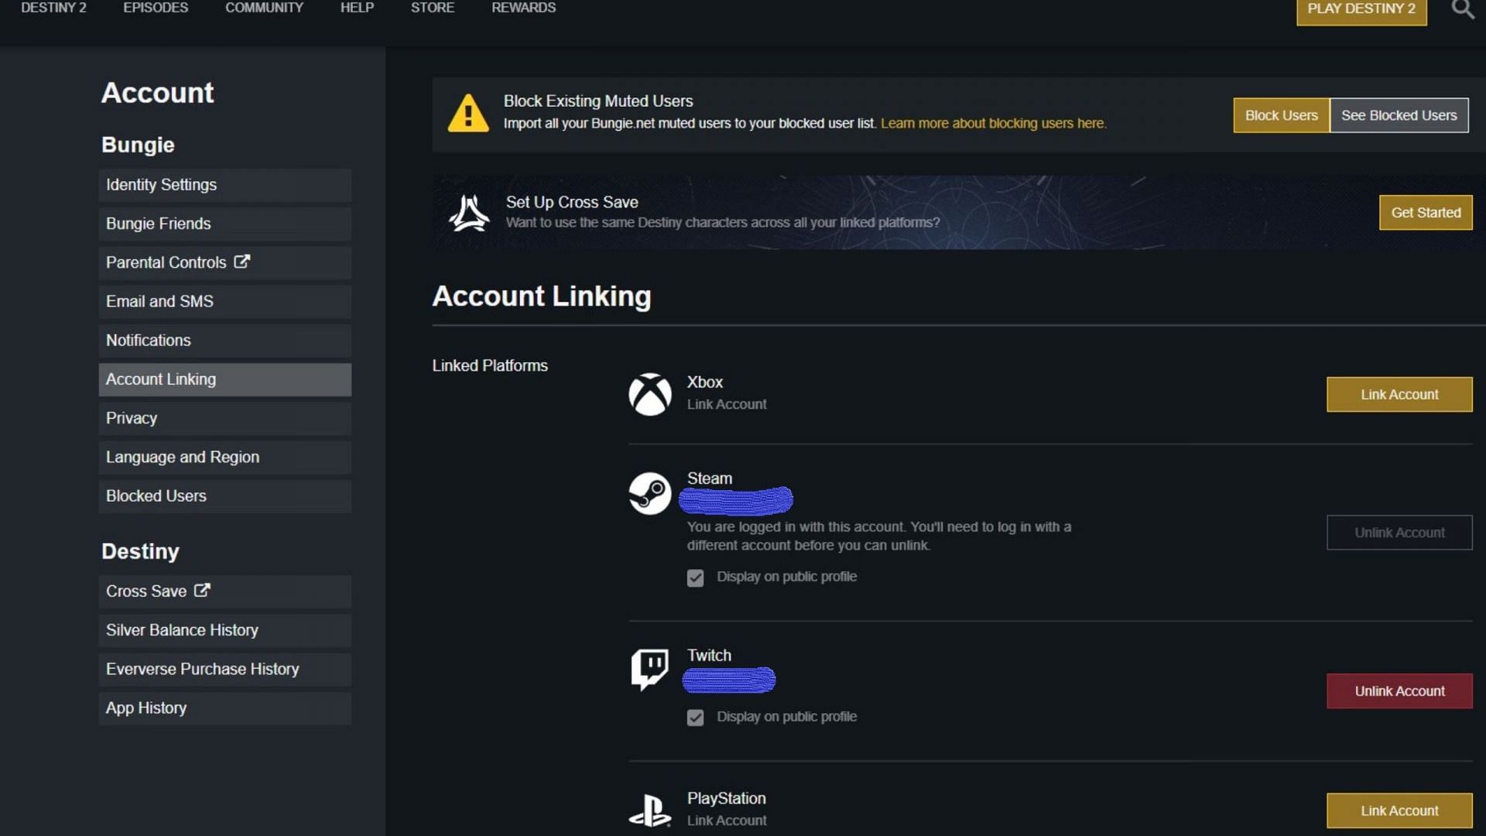1486x836 pixels.
Task: Open Silver Balance History
Action: 225,630
